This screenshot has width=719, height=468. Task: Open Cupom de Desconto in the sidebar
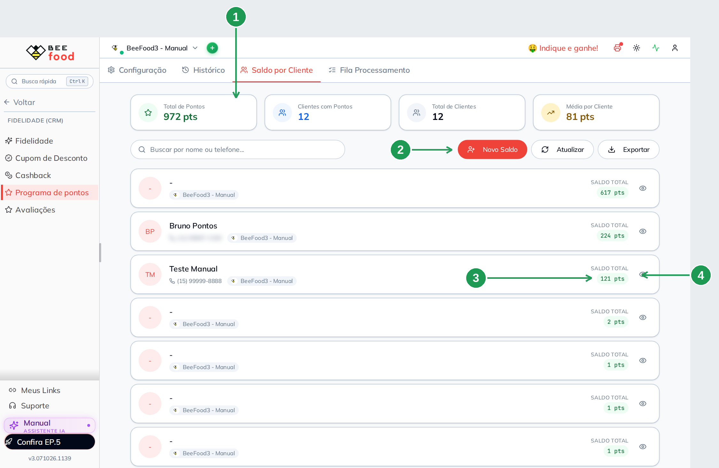coord(50,158)
